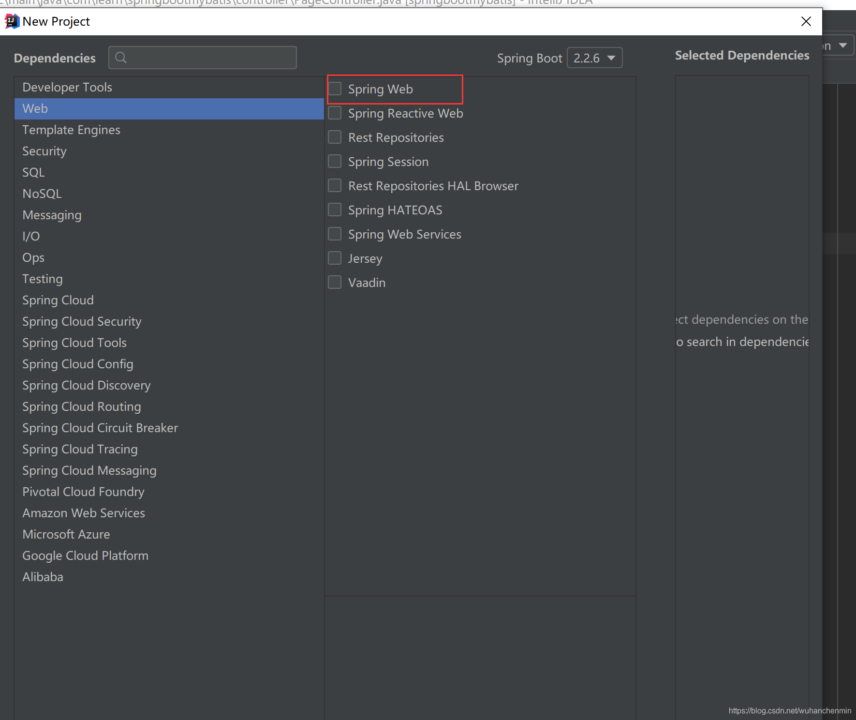Enable Spring Session dependency
856x720 pixels.
point(335,161)
